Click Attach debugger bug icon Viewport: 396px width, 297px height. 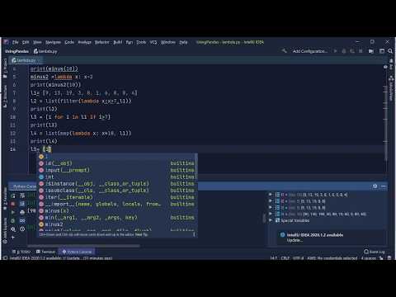[x=13, y=220]
